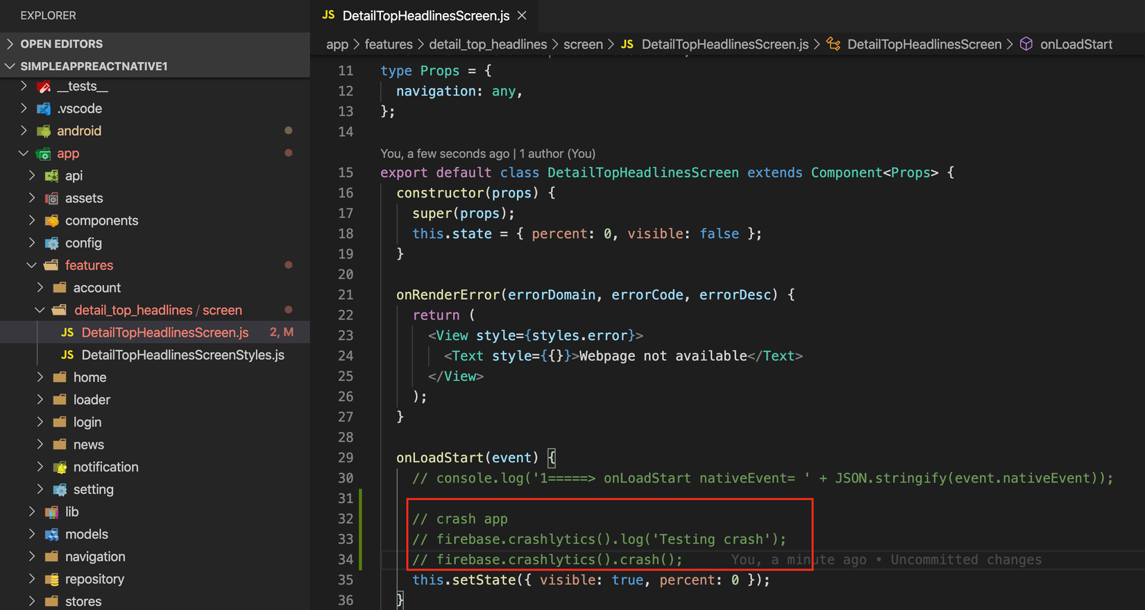
Task: Click the assets folder icon
Action: click(x=52, y=198)
